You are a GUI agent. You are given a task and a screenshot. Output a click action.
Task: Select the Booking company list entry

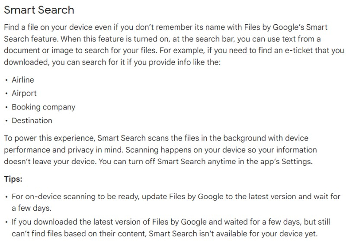point(43,107)
